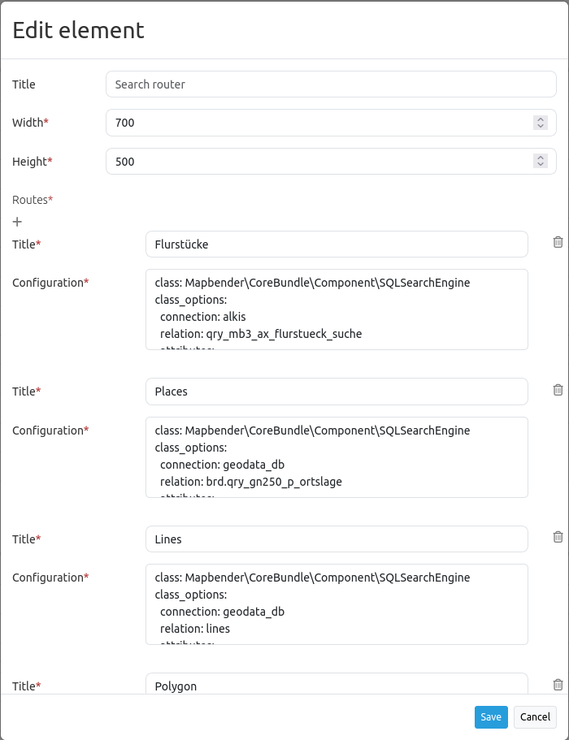Screen dimensions: 569x740
Task: Cancel editing the element
Action: (x=535, y=717)
